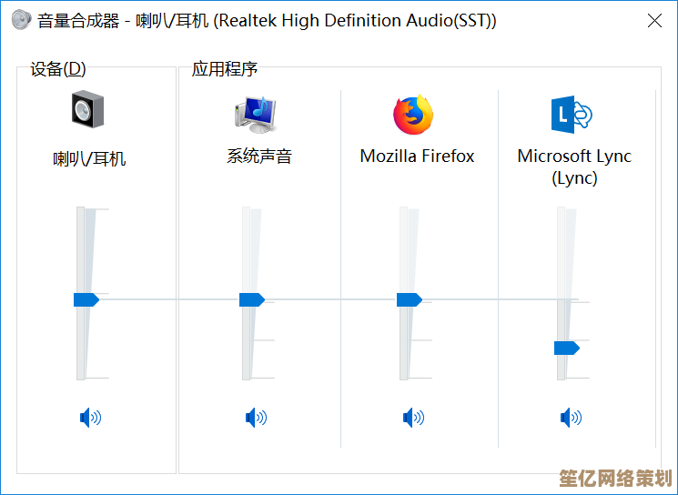This screenshot has width=678, height=495.
Task: Click the Microsoft Lync (Lync) label
Action: [x=574, y=167]
